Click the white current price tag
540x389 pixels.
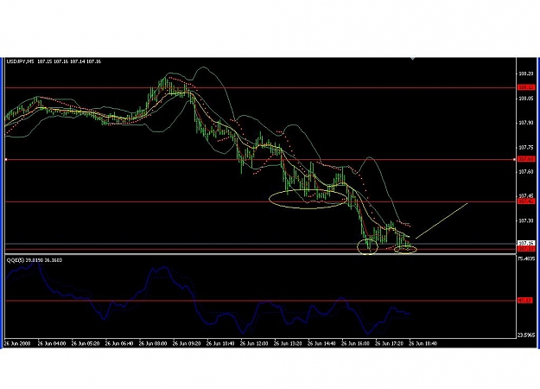(526, 243)
